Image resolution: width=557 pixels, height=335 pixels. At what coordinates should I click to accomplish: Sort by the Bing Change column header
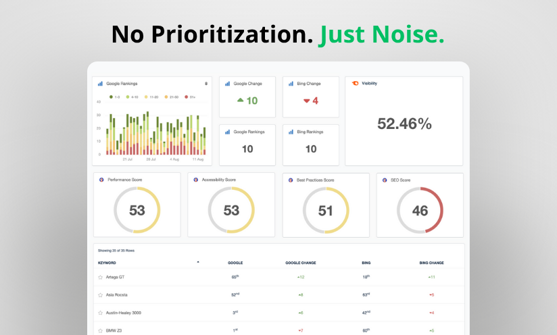coord(431,262)
